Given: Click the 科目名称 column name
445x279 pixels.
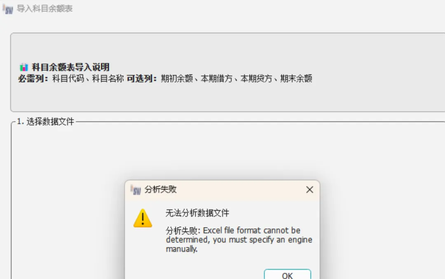Looking at the screenshot, I should click(108, 79).
